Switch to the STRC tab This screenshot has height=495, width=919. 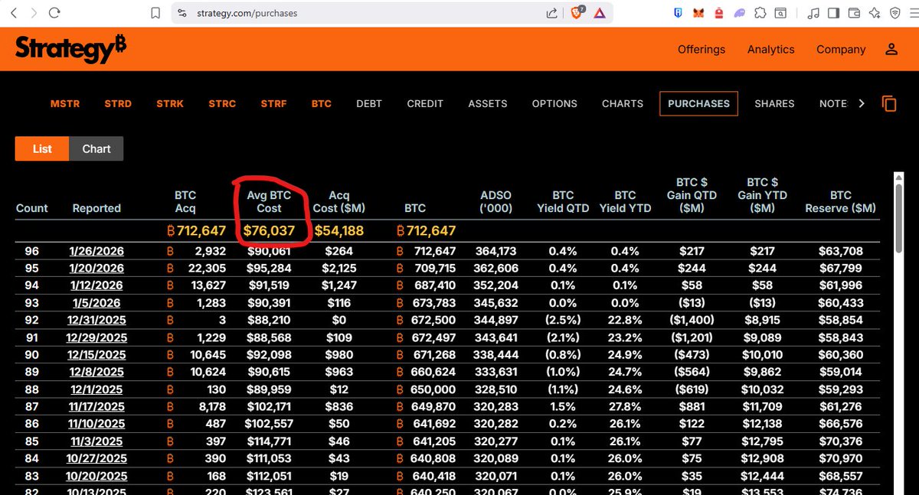pos(222,103)
